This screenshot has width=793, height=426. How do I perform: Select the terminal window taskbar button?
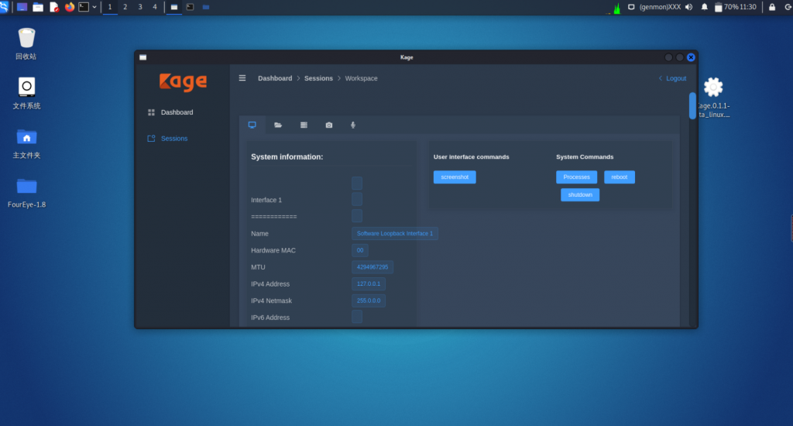tap(191, 7)
